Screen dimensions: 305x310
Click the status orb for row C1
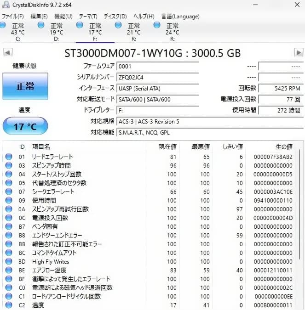9,296
